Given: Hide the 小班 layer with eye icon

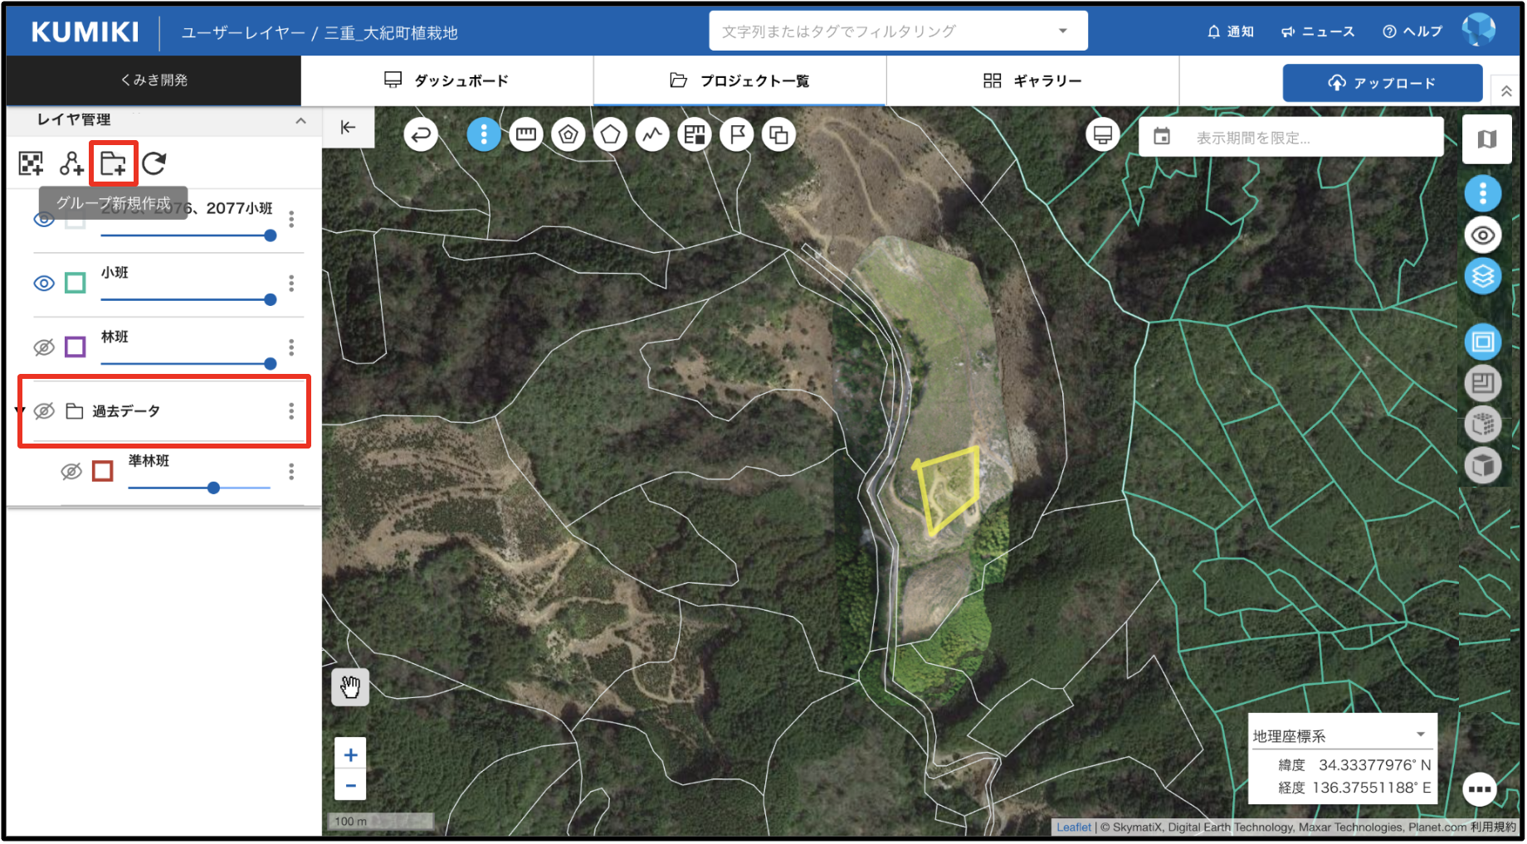Looking at the screenshot, I should [x=44, y=284].
